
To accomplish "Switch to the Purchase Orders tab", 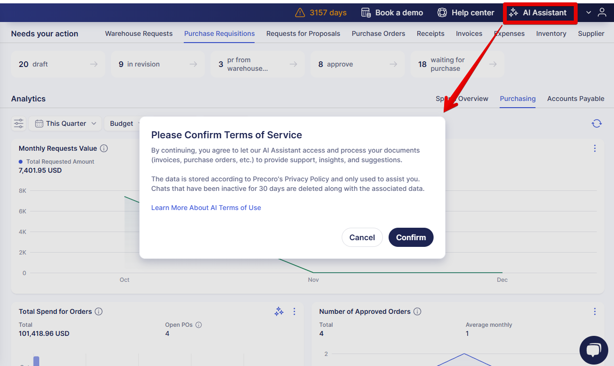I will click(378, 33).
